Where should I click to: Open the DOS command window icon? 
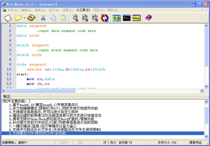(127, 18)
